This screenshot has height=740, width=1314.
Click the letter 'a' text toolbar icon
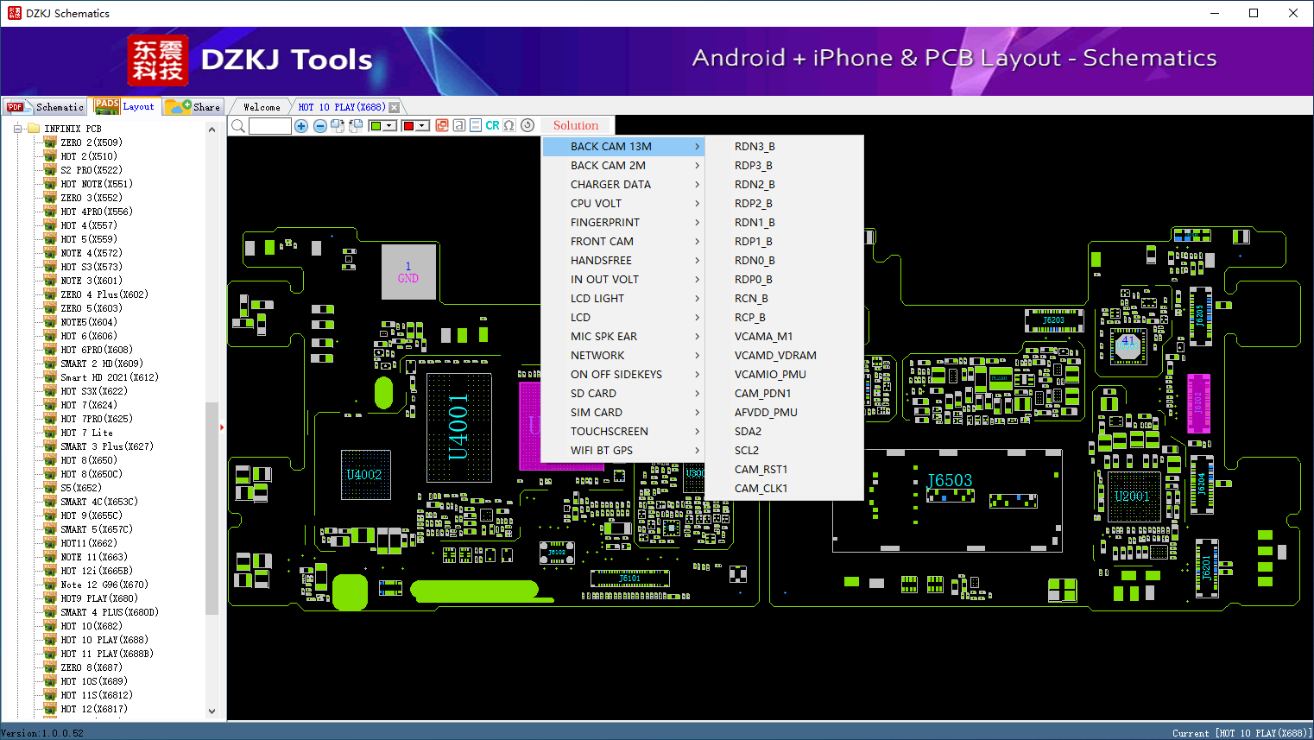pyautogui.click(x=459, y=126)
